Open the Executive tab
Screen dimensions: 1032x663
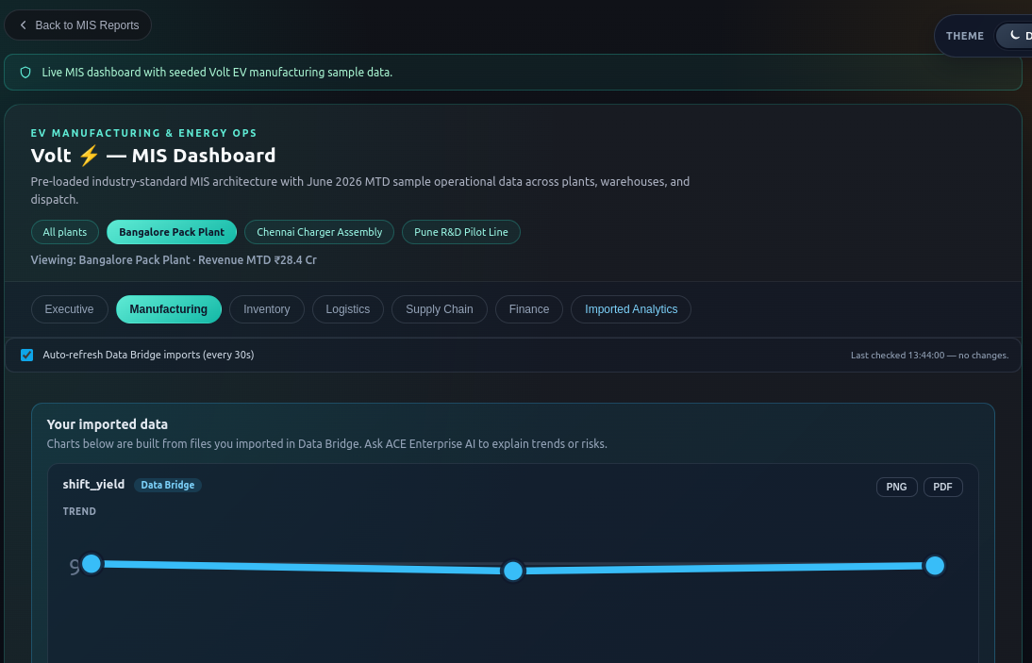(69, 309)
